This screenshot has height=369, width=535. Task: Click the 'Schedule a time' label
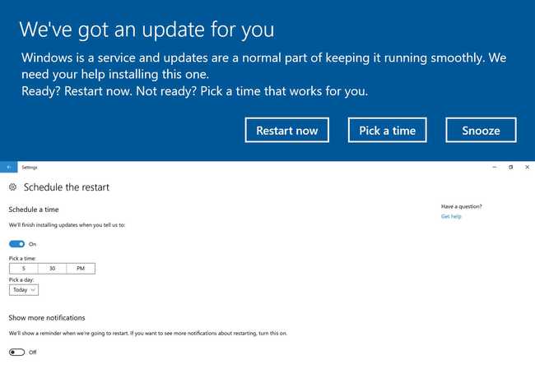[x=34, y=210]
